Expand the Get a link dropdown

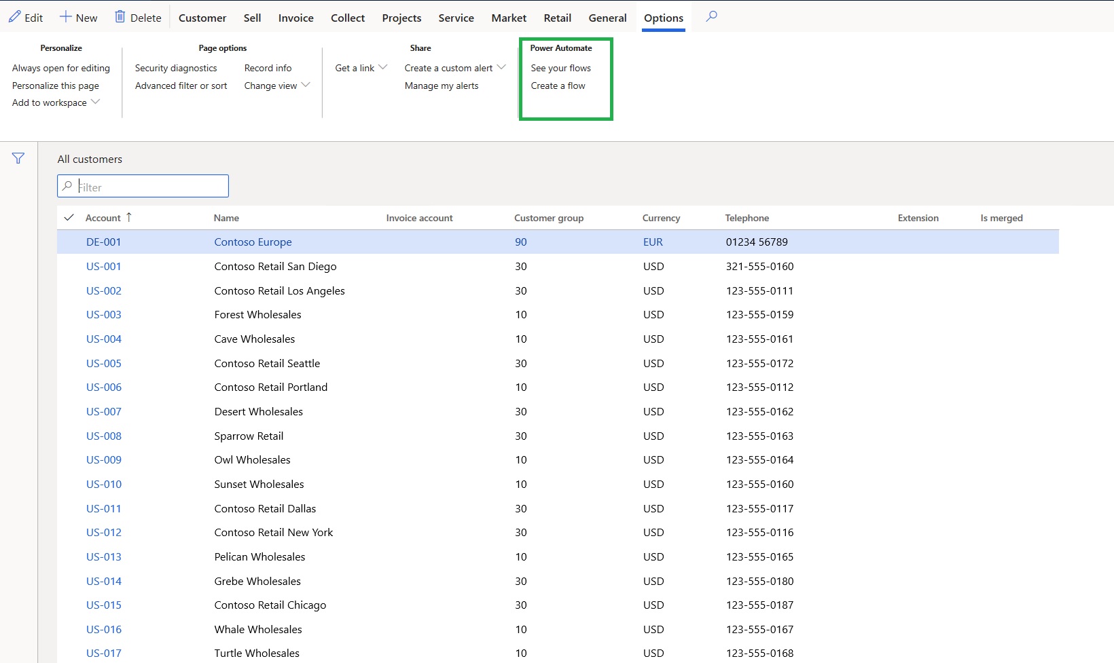pyautogui.click(x=383, y=67)
